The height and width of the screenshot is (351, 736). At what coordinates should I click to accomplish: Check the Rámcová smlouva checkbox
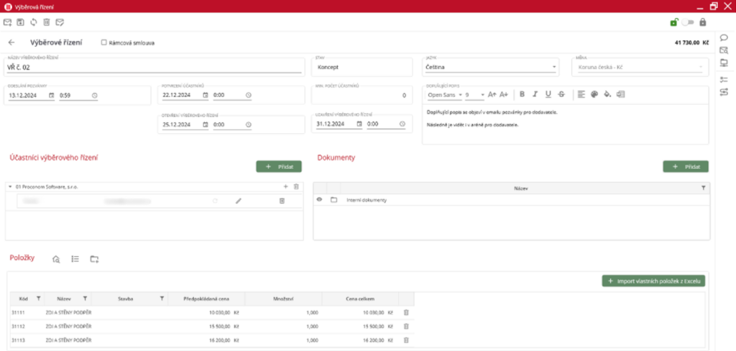(x=104, y=42)
